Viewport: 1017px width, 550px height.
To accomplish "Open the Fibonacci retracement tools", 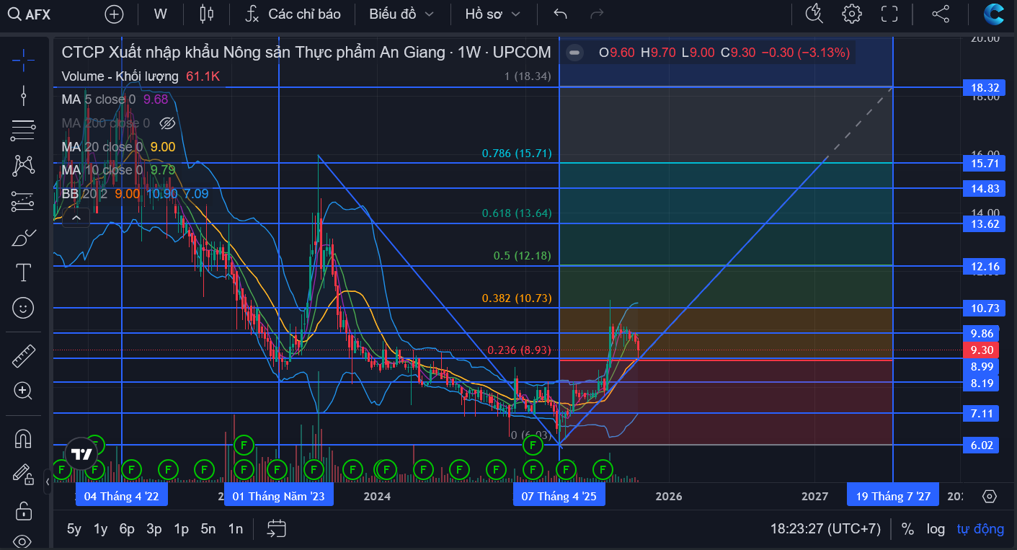I will point(23,130).
